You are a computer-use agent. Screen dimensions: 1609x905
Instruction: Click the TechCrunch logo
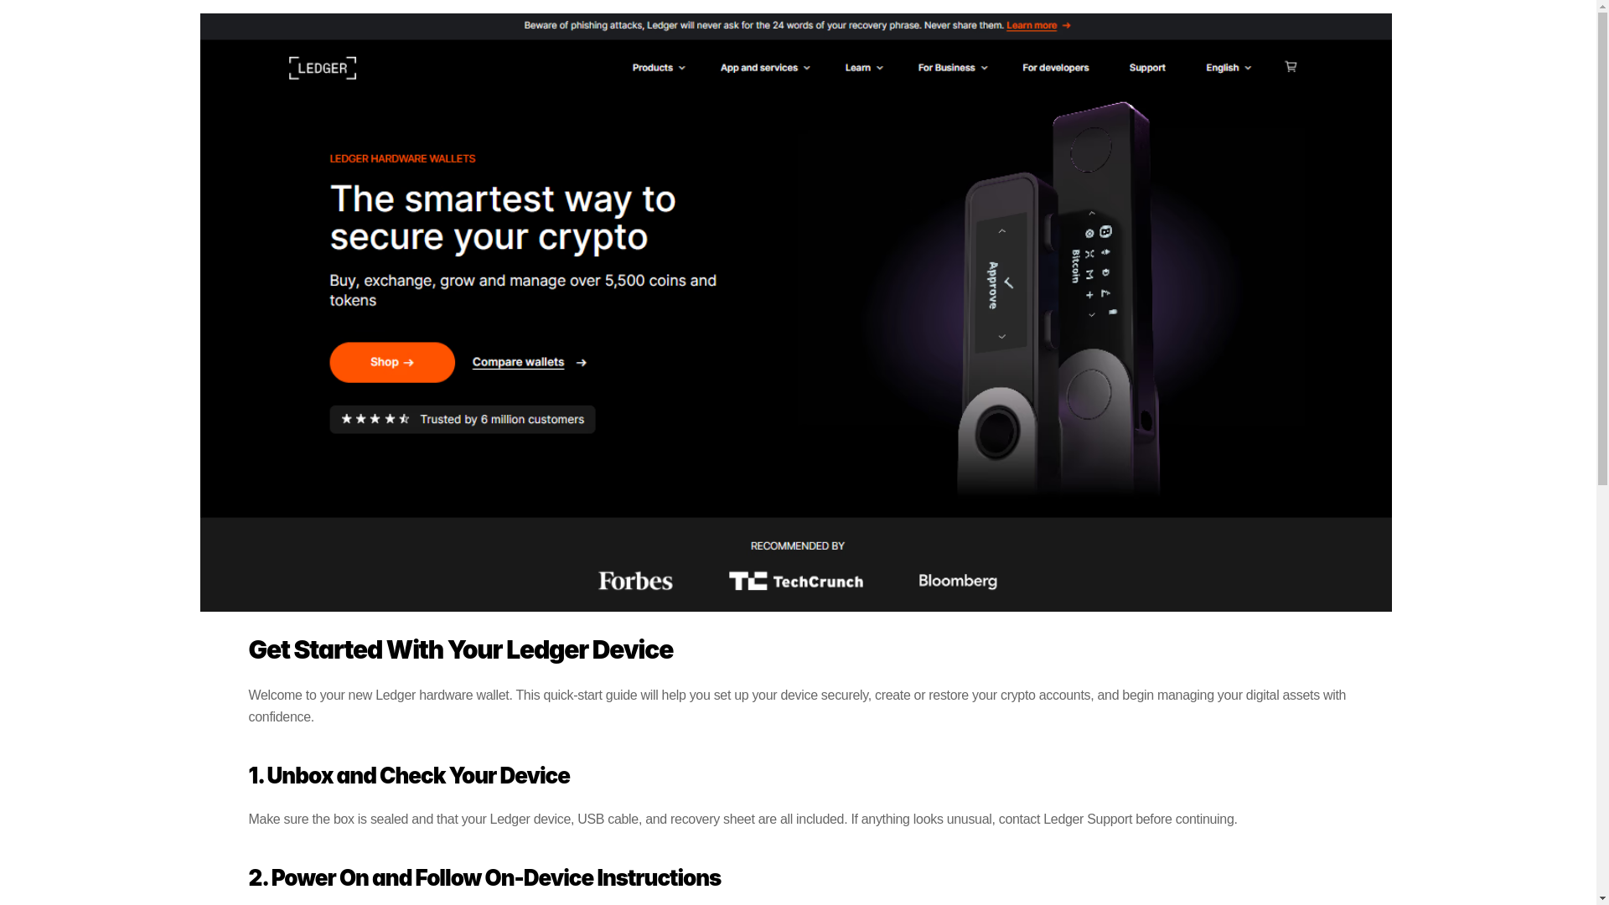pyautogui.click(x=795, y=581)
